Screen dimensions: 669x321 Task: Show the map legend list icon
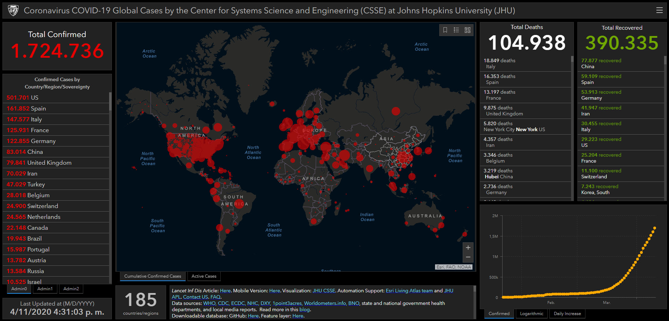(x=456, y=30)
